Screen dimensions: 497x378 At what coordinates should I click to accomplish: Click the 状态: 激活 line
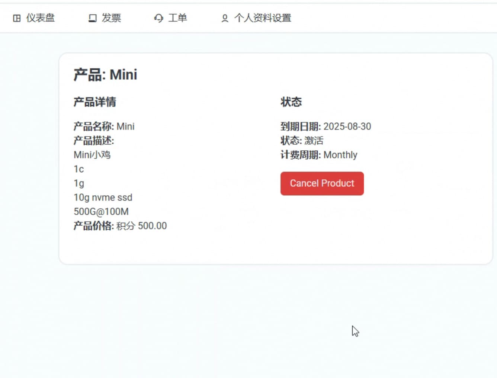302,141
